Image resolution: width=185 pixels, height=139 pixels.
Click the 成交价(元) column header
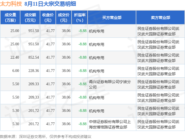coord(64,17)
